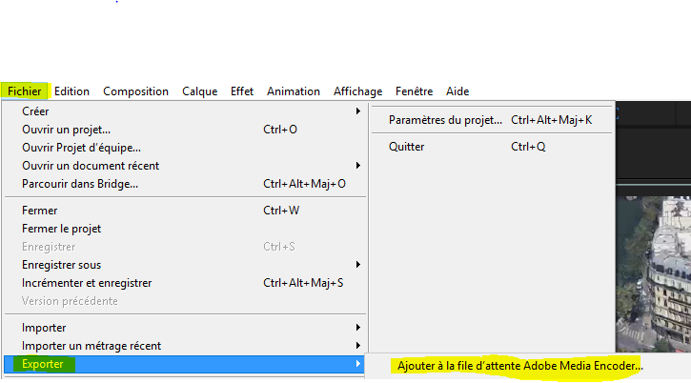Select Fermer le projet
Viewport: 691px width, 383px height.
[184, 229]
